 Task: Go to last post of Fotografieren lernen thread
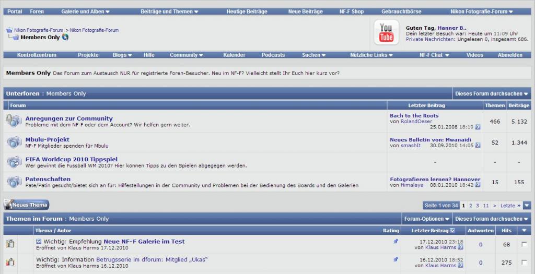(478, 185)
